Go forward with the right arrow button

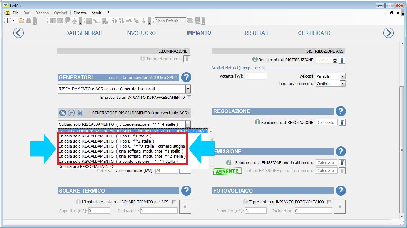[388, 33]
